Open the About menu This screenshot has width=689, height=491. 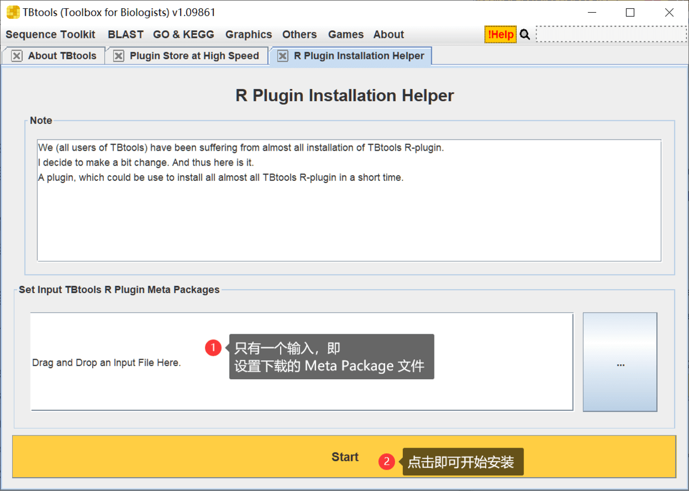pos(388,34)
